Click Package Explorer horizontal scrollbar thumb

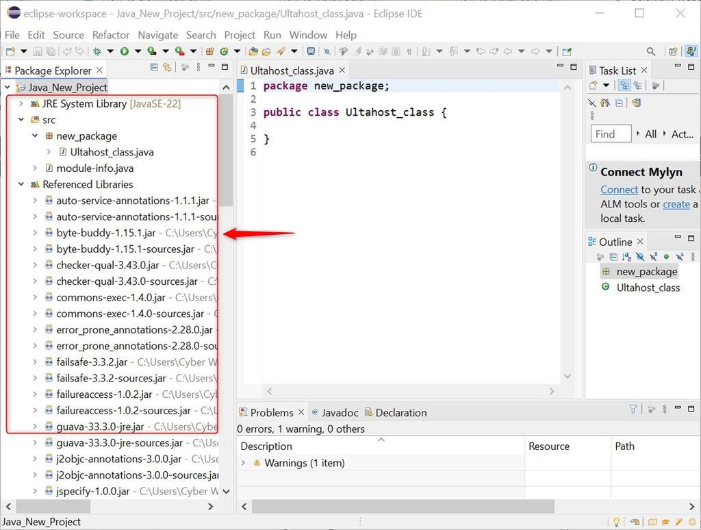click(x=53, y=506)
